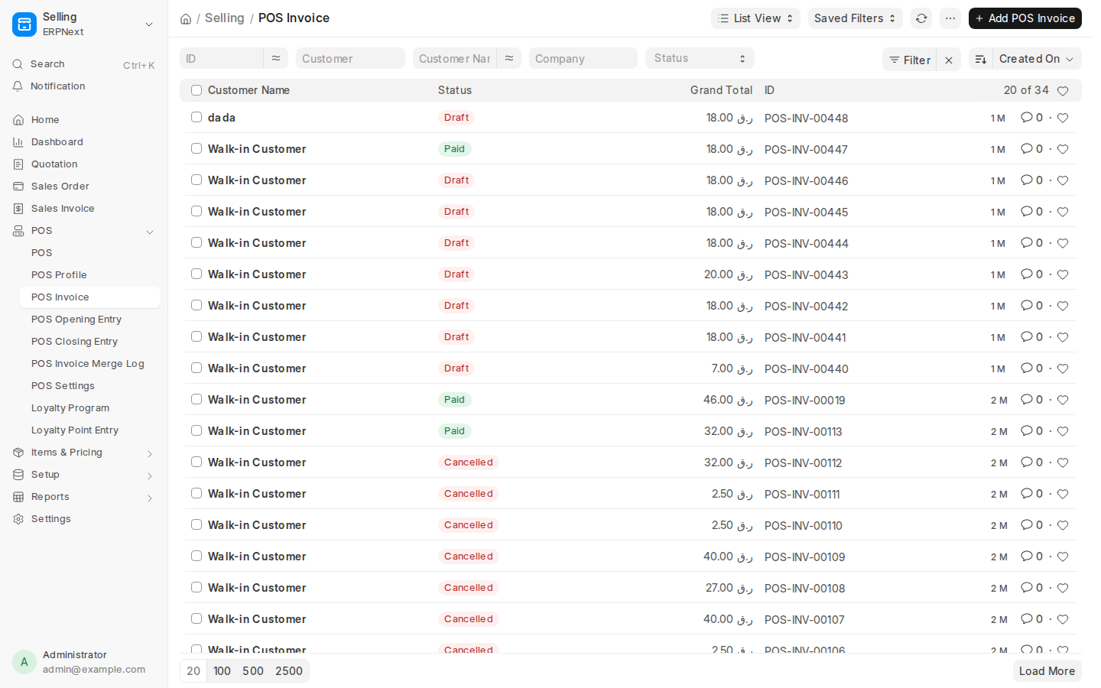Expand Items & Pricing in the sidebar
This screenshot has width=1101, height=688.
click(150, 453)
